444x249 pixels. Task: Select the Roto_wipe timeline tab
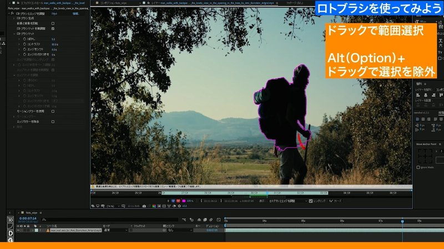coord(32,212)
